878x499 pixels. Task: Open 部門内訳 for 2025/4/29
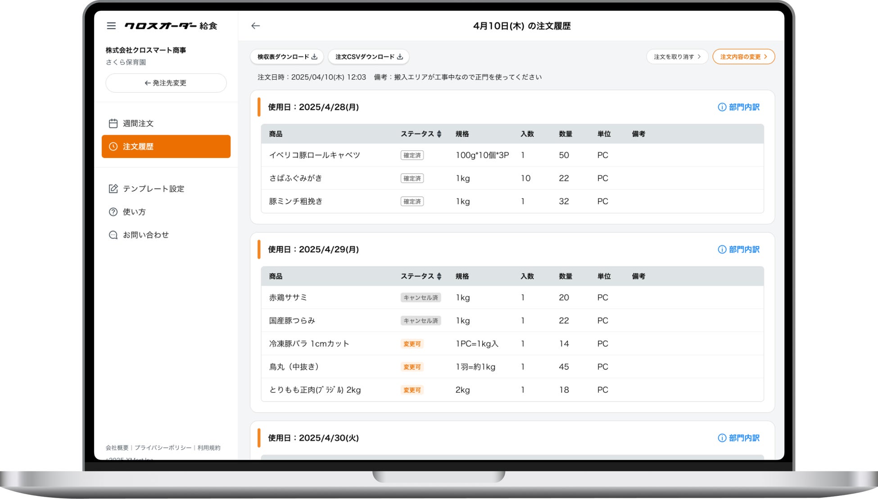point(738,249)
